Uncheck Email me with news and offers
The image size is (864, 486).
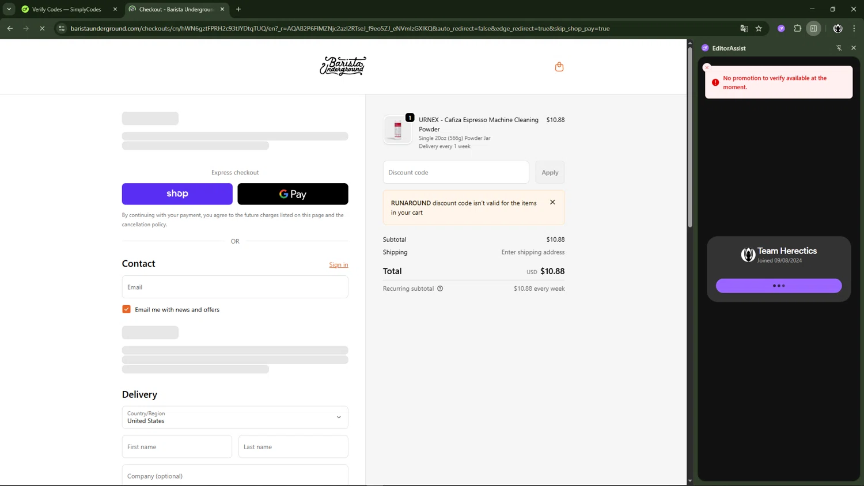coord(126,309)
